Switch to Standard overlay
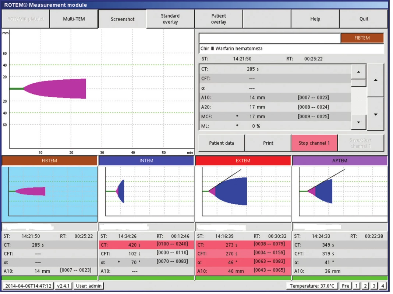The image size is (393, 294). tap(170, 19)
